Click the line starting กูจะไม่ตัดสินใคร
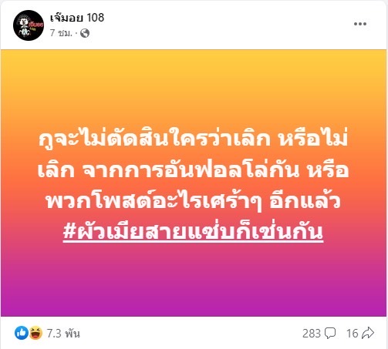 tap(193, 139)
